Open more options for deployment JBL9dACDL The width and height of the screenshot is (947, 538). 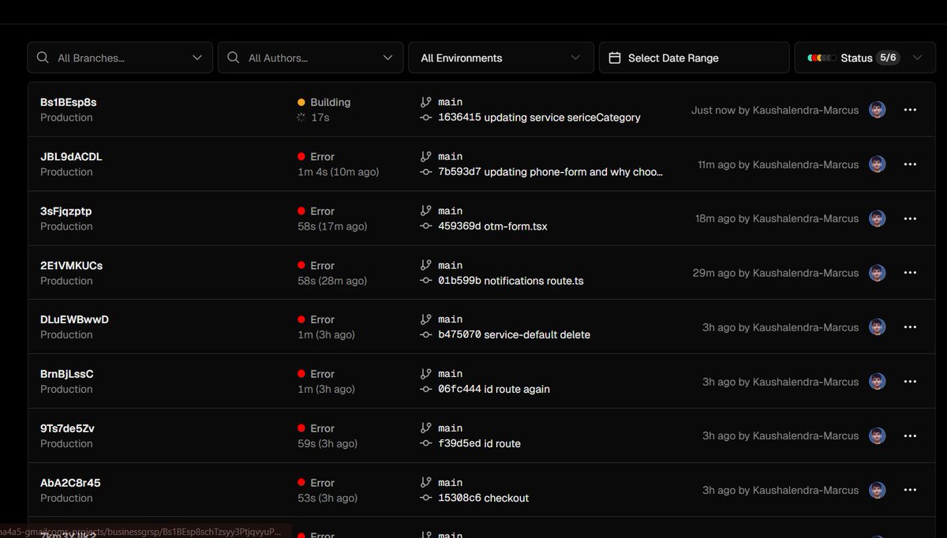click(x=910, y=164)
